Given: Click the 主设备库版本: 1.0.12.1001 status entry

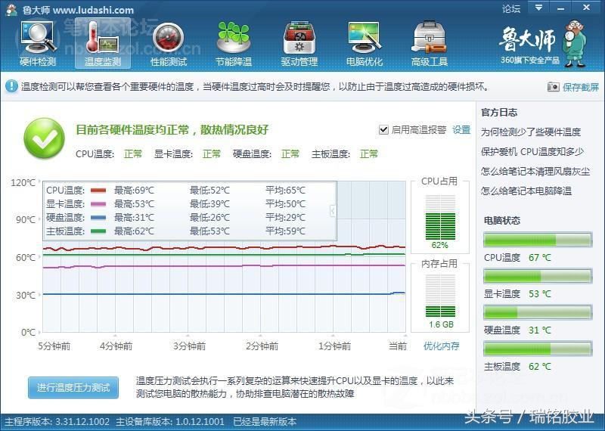Looking at the screenshot, I should pyautogui.click(x=170, y=422).
